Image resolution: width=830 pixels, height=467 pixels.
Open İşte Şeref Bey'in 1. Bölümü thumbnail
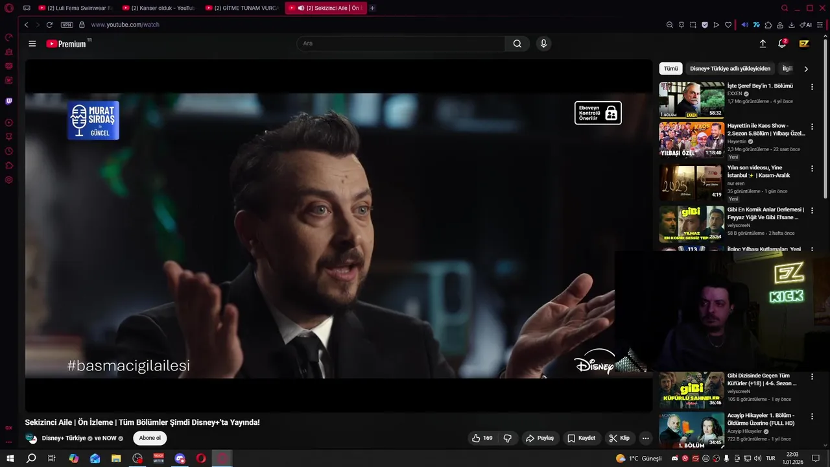coord(692,100)
